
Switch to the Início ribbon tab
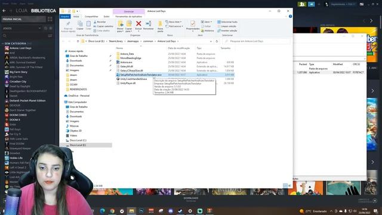(x=76, y=17)
